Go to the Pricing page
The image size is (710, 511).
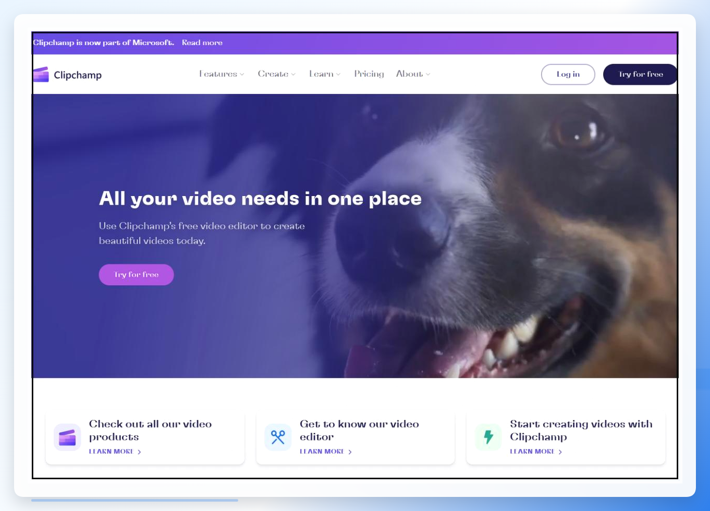click(369, 74)
